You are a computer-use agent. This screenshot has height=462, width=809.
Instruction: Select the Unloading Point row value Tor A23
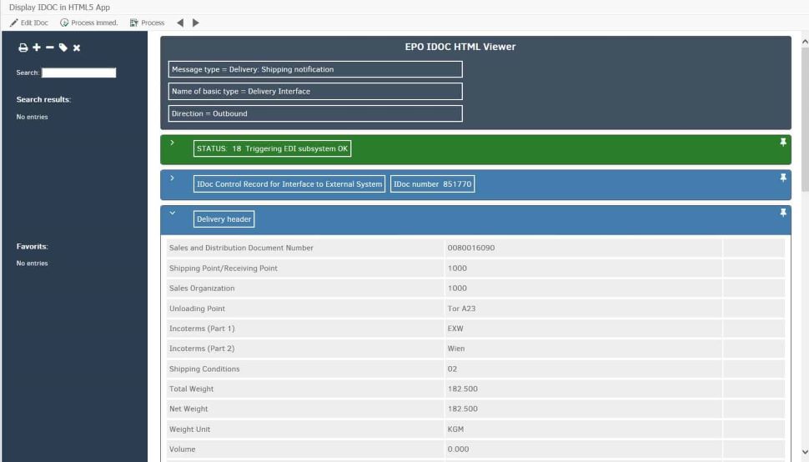click(461, 309)
